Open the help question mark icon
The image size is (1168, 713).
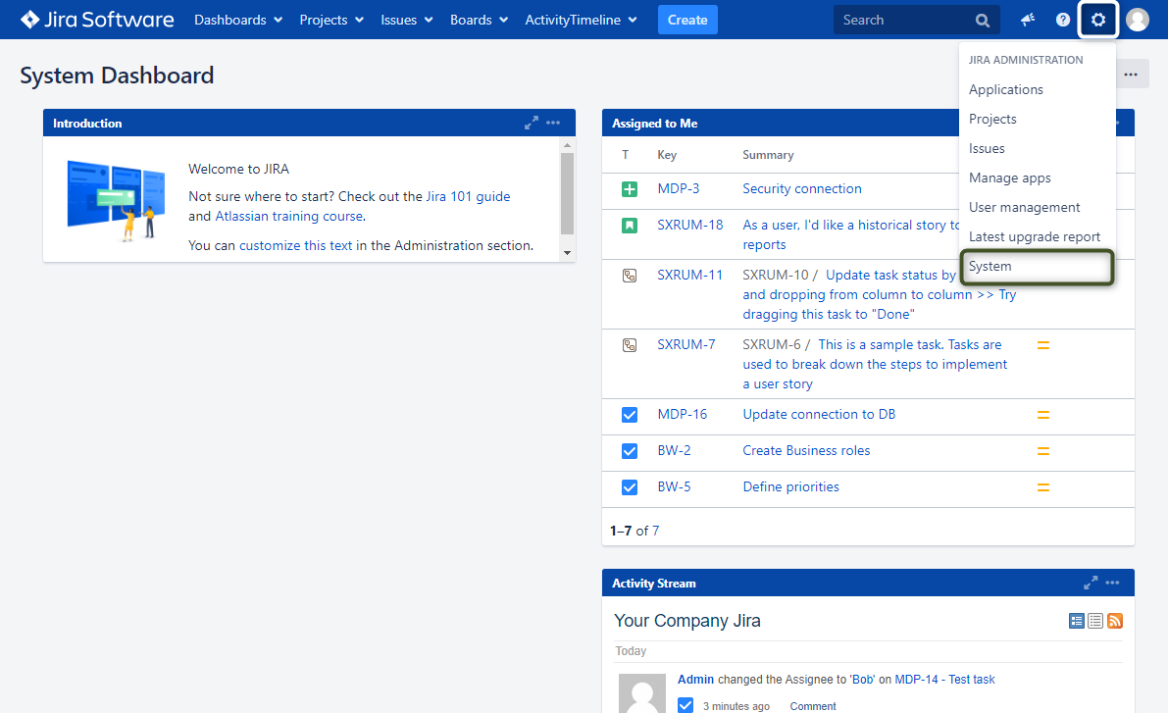point(1063,21)
